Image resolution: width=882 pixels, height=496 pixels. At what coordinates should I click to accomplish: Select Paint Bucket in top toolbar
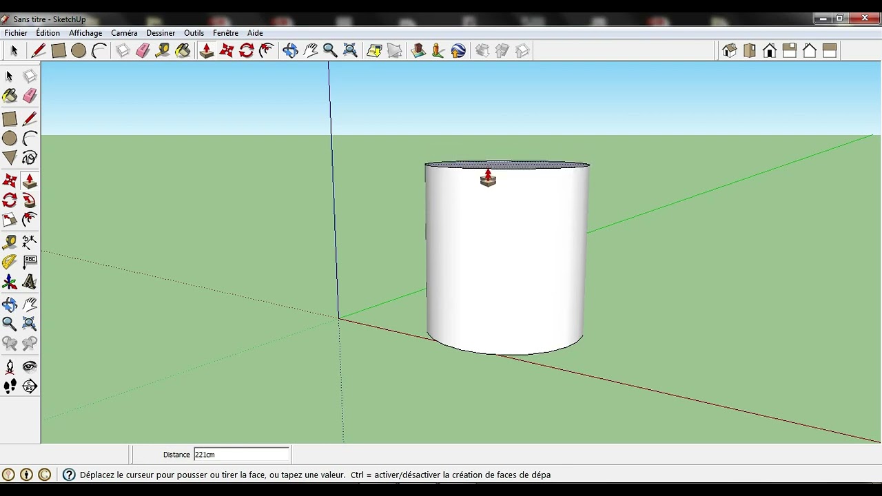183,50
